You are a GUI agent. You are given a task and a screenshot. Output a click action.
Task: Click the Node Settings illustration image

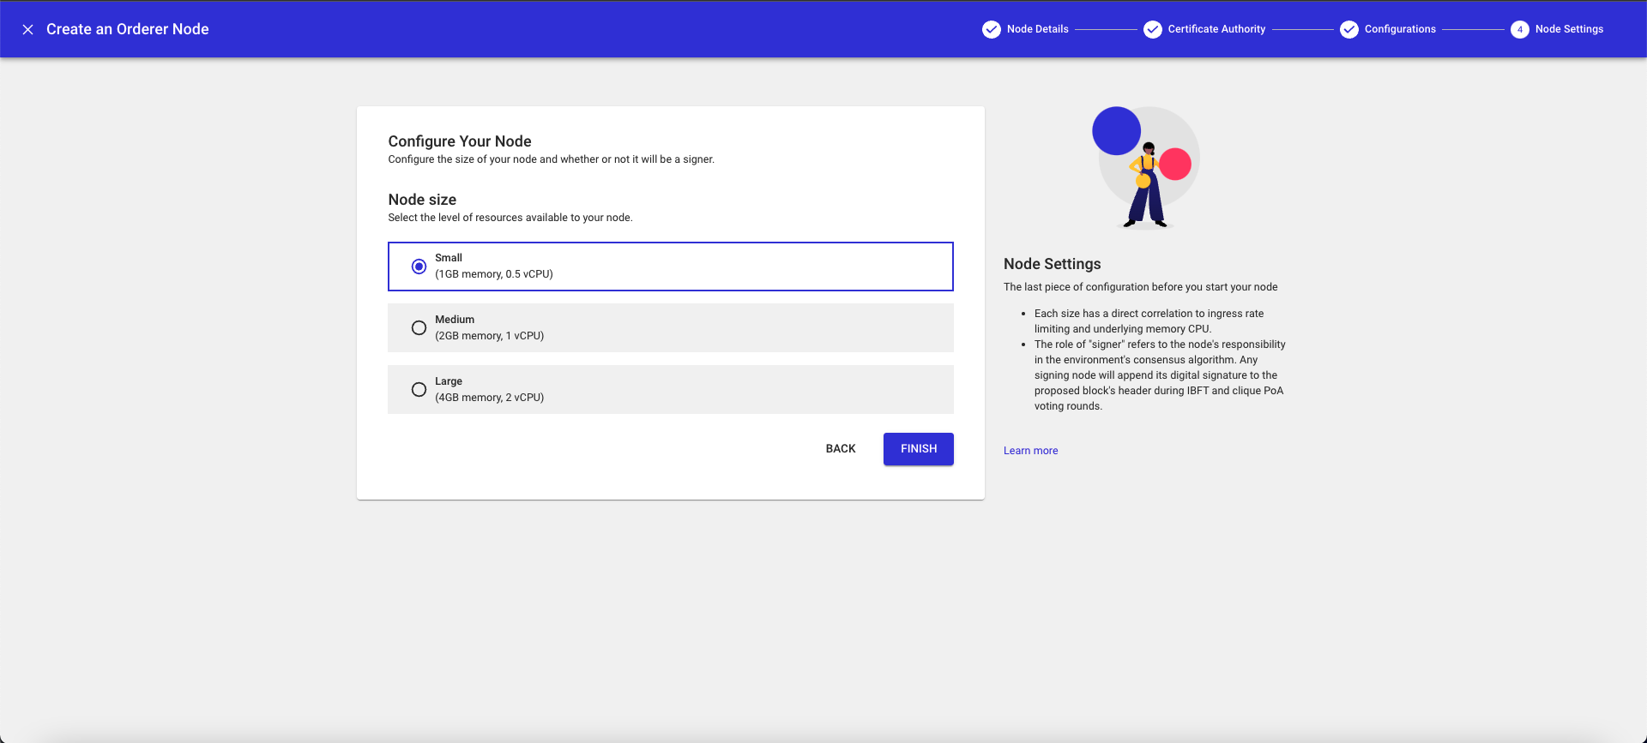click(x=1145, y=168)
